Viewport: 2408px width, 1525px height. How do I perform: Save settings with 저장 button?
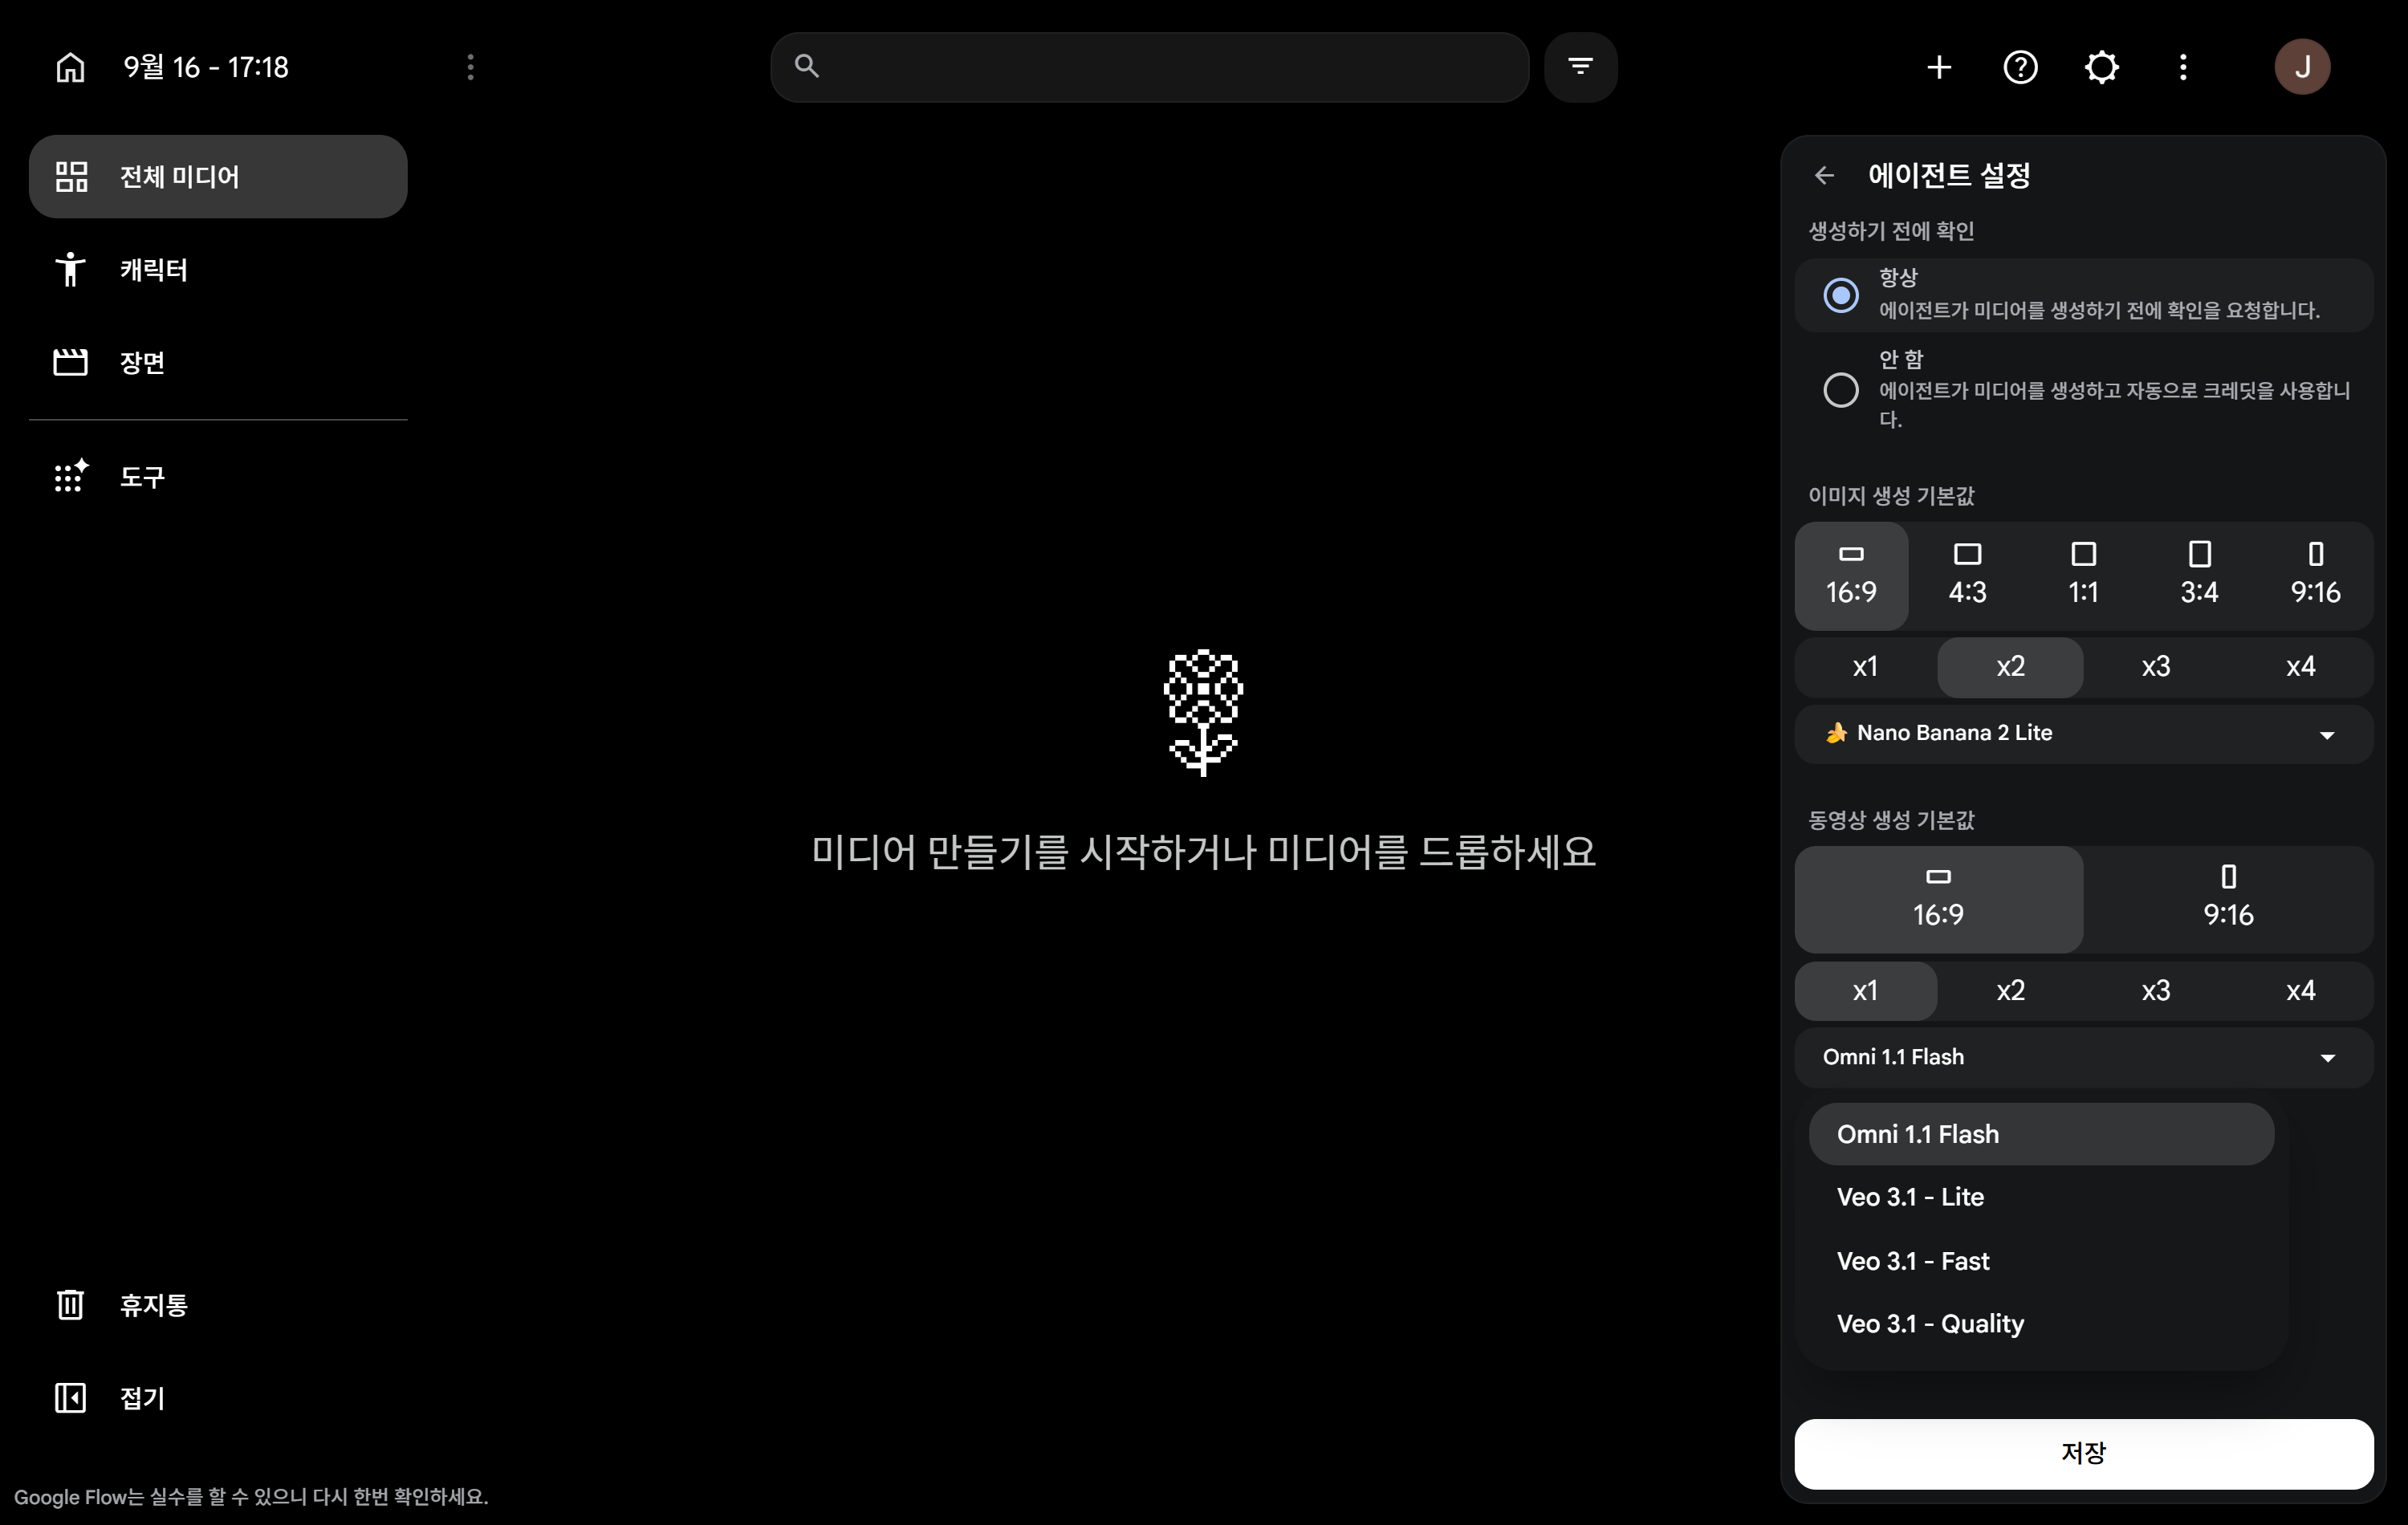pyautogui.click(x=2083, y=1453)
